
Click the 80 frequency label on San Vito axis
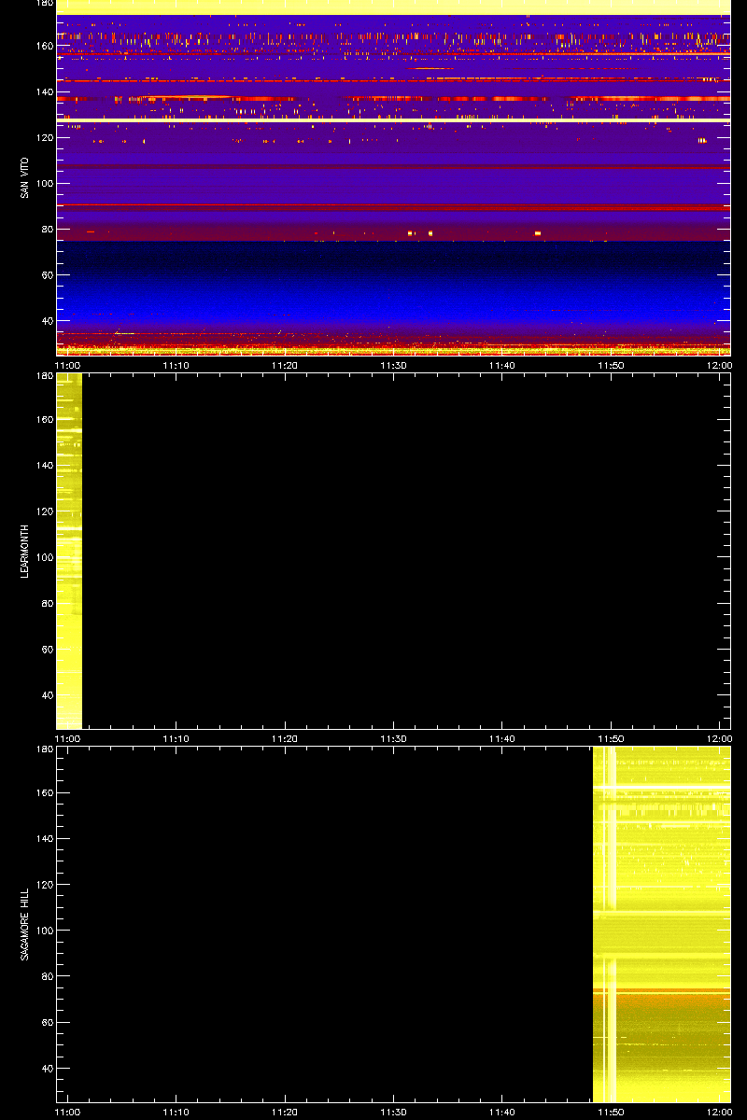(x=48, y=230)
